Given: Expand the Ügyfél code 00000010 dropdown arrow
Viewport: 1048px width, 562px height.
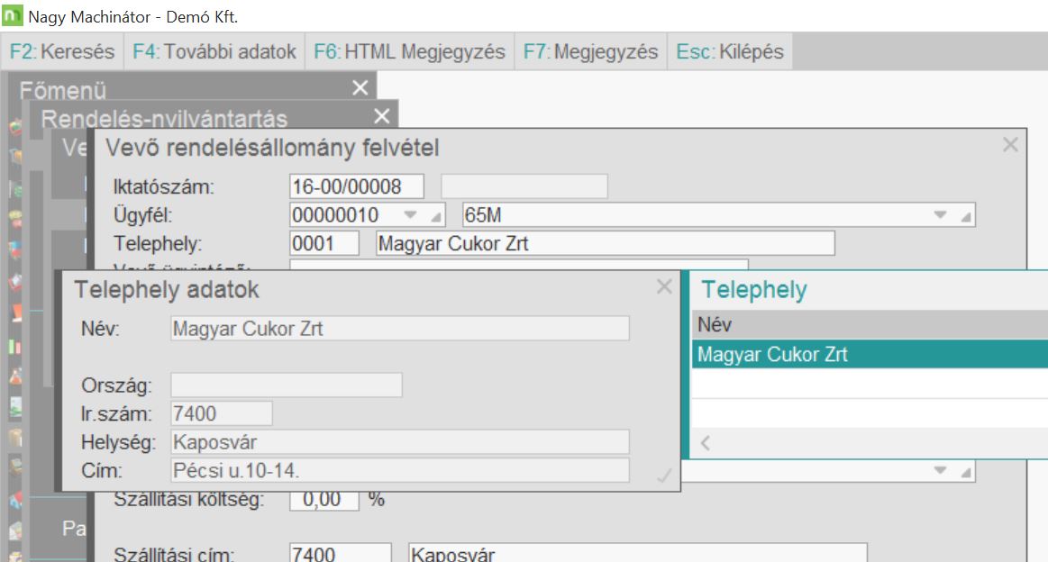Looking at the screenshot, I should (410, 215).
